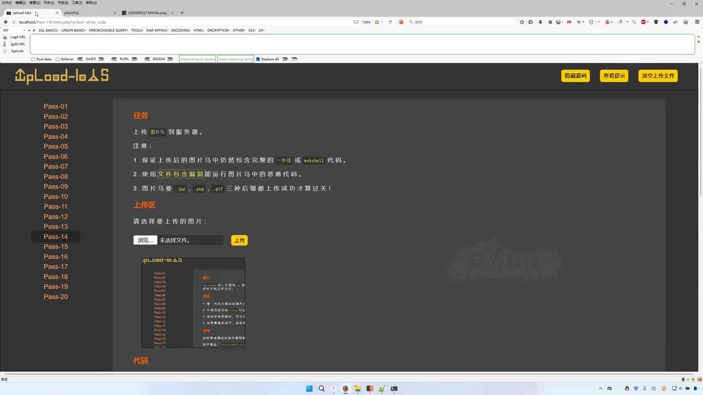Enable the Post data checkbox
703x395 pixels.
[34, 59]
